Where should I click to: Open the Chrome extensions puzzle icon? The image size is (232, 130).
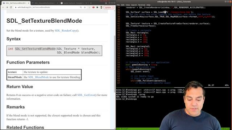[x=97, y=7]
